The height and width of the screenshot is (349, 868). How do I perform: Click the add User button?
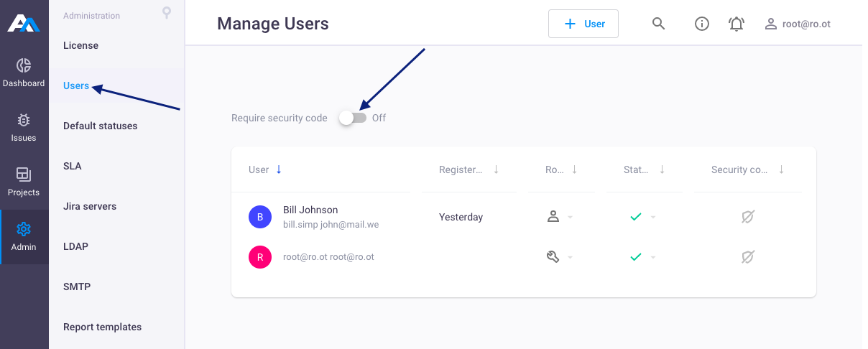pos(583,24)
